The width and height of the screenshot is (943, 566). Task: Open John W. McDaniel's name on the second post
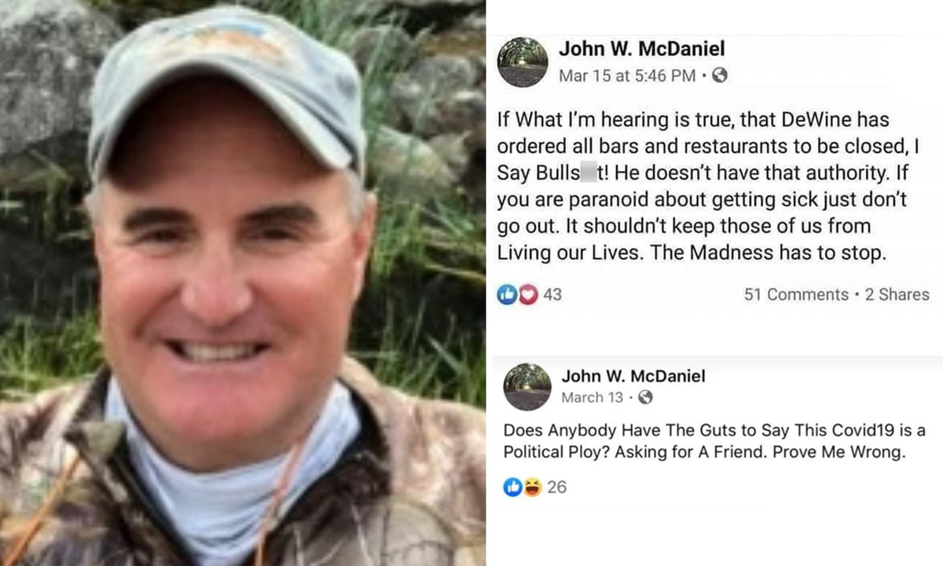pyautogui.click(x=633, y=376)
